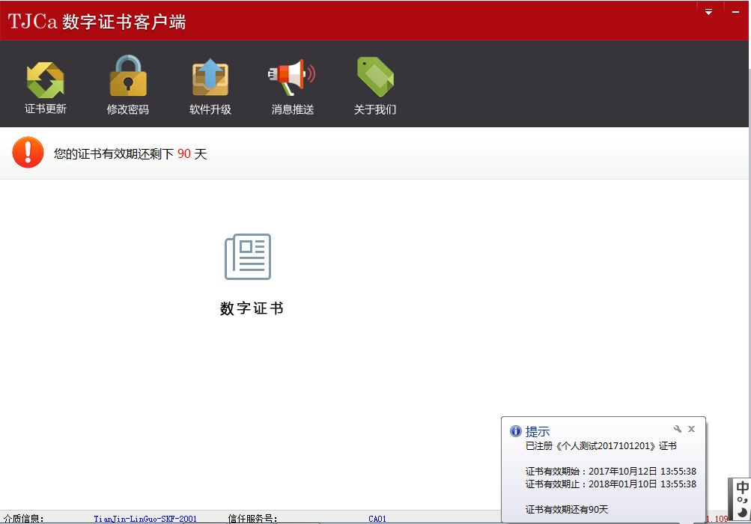Toggle the IME punctuation mode button

pyautogui.click(x=742, y=499)
